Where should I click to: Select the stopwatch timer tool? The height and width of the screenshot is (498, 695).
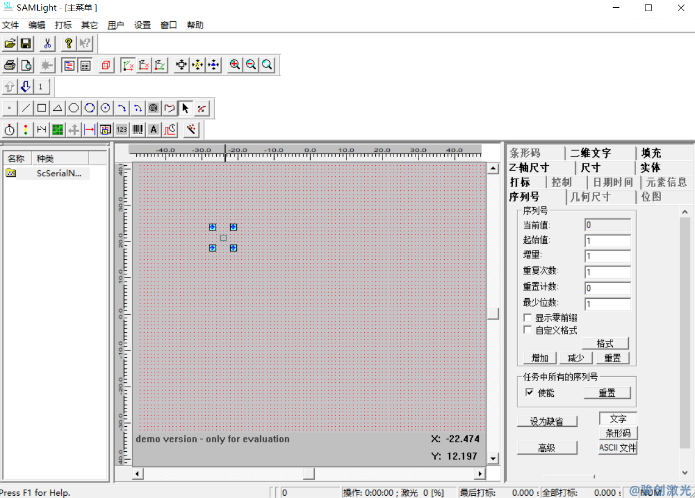(9, 130)
